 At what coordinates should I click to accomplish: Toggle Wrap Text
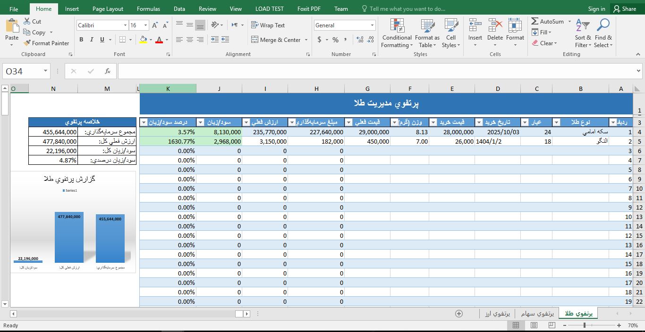pos(268,25)
